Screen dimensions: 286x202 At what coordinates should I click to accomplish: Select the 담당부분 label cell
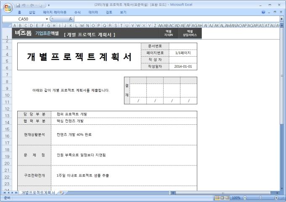coord(34,114)
